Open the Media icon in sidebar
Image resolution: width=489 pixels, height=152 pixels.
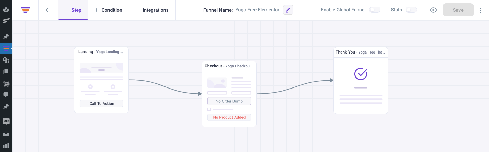(x=6, y=60)
